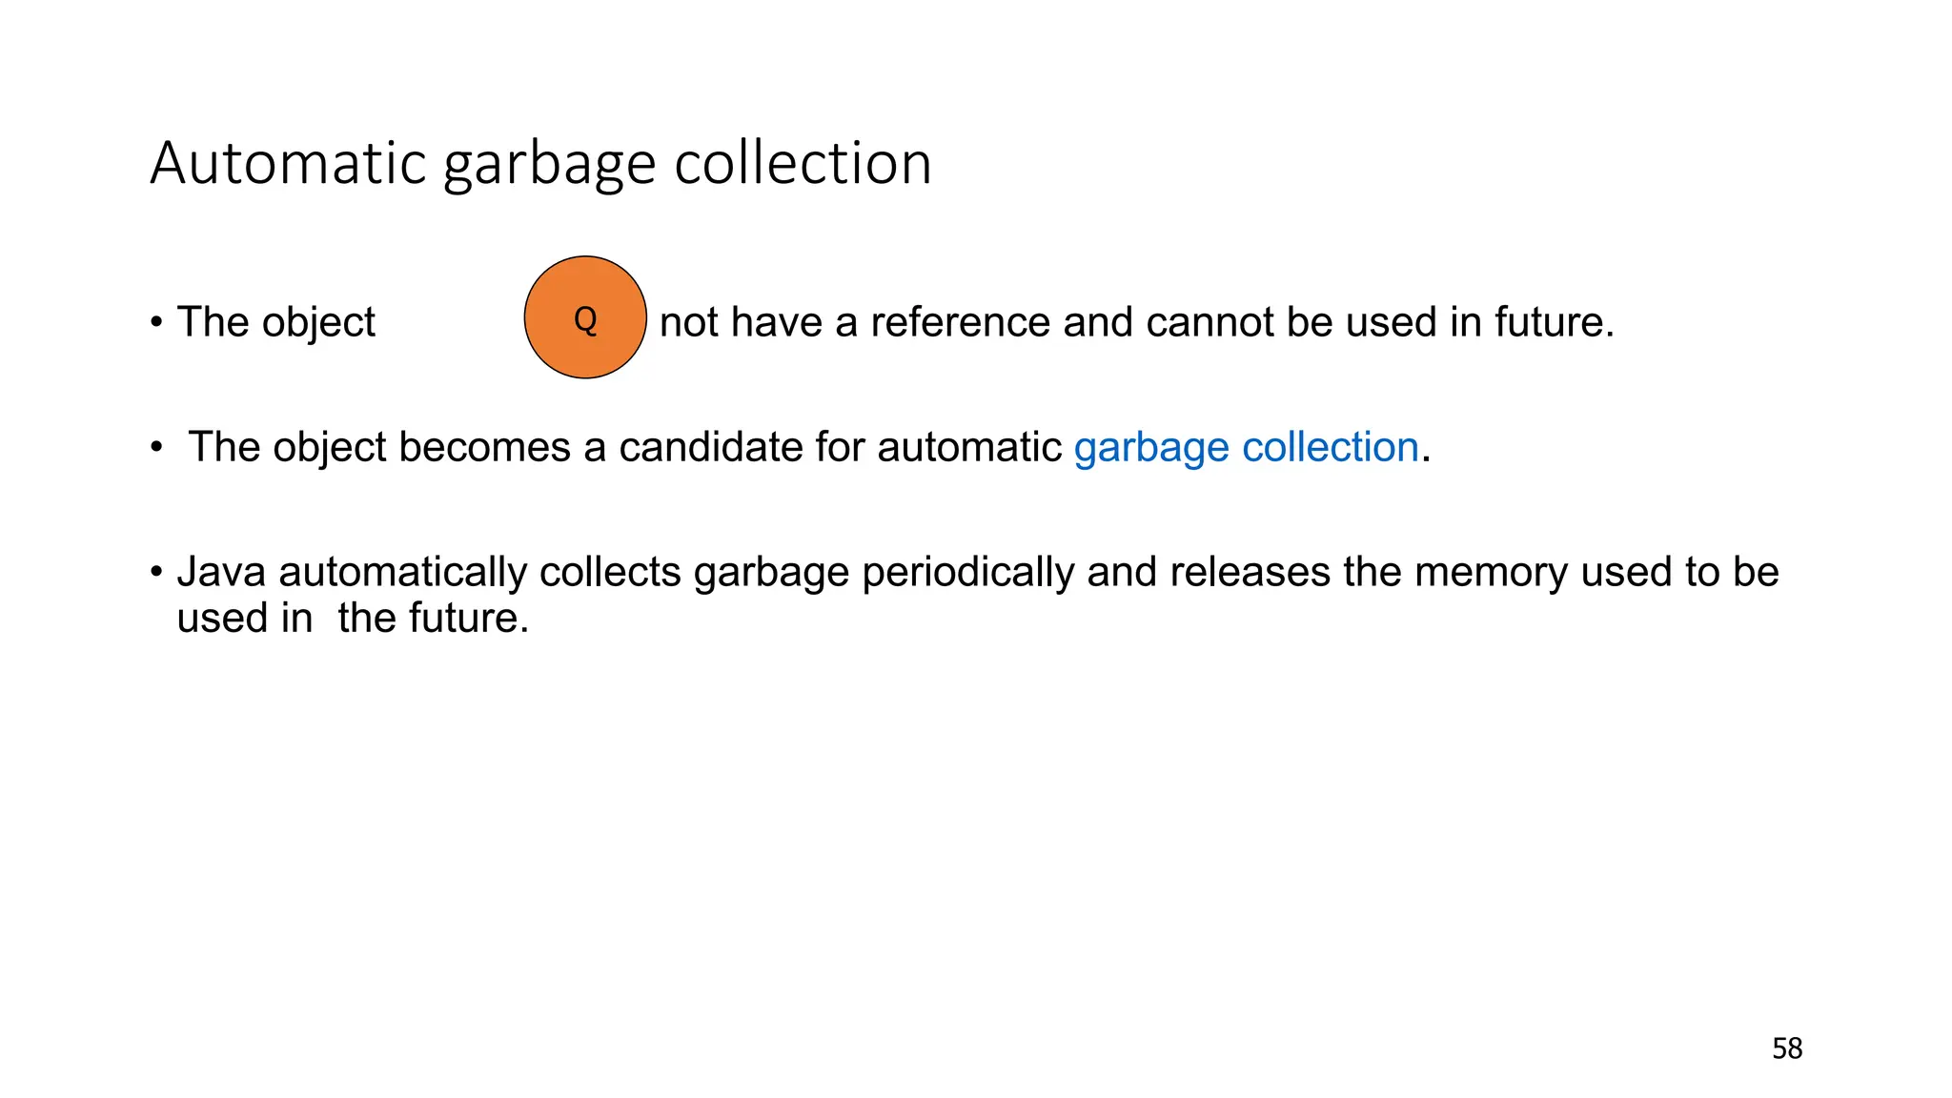Image resolution: width=1952 pixels, height=1098 pixels.
Task: Click the phrase cannot be used in future
Action: tap(1380, 322)
